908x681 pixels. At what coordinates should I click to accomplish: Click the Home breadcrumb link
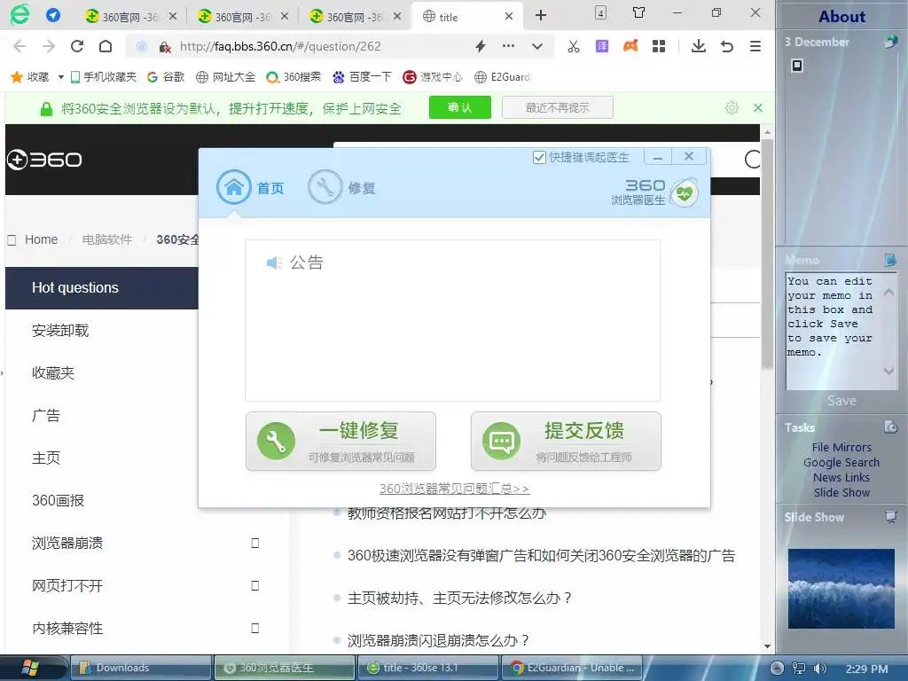[41, 239]
